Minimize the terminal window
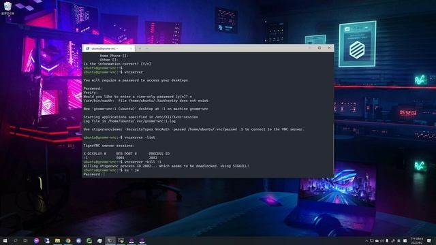 [309, 48]
